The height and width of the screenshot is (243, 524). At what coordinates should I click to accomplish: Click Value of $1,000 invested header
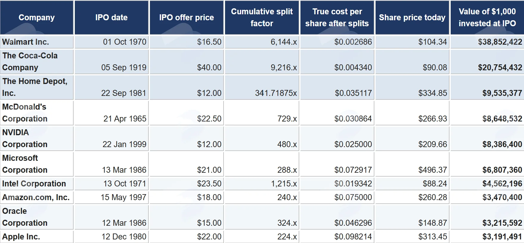(x=487, y=18)
